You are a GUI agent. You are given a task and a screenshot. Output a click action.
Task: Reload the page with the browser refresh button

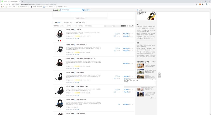point(7,4)
